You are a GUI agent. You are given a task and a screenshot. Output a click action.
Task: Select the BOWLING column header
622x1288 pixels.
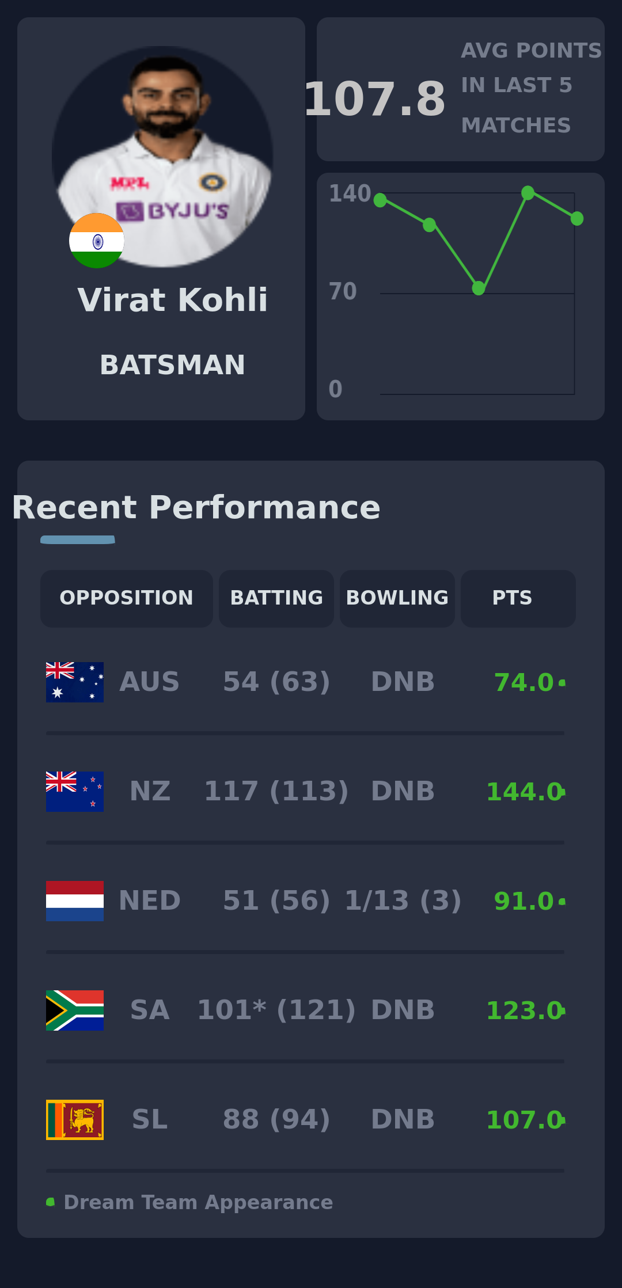click(397, 598)
